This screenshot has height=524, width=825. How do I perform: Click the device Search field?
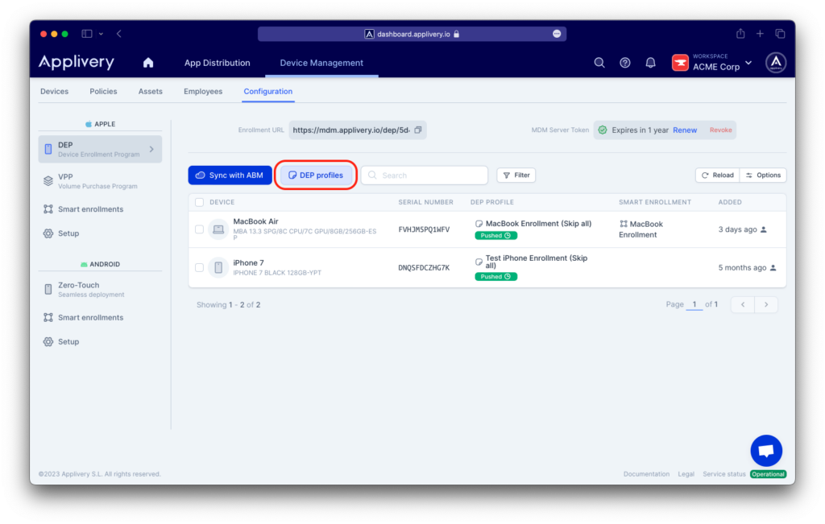coord(424,175)
